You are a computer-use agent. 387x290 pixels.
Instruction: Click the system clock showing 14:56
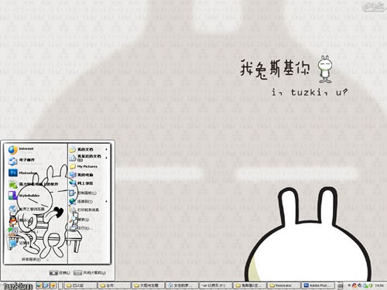pos(379,285)
